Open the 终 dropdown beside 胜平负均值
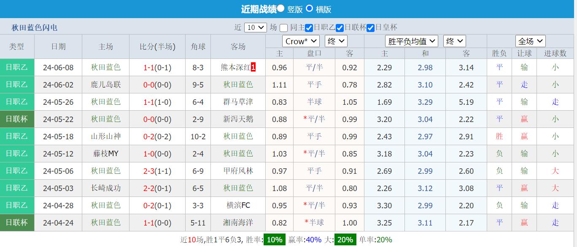The image size is (577, 247). 454,41
